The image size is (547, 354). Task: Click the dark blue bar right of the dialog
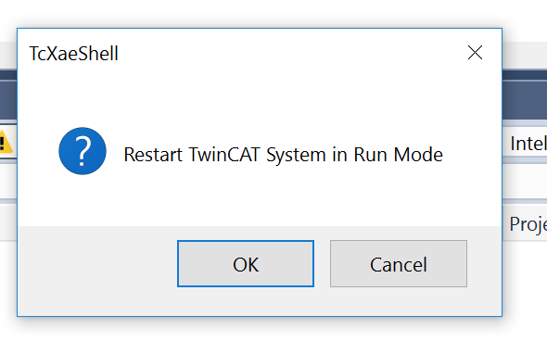pyautogui.click(x=525, y=95)
